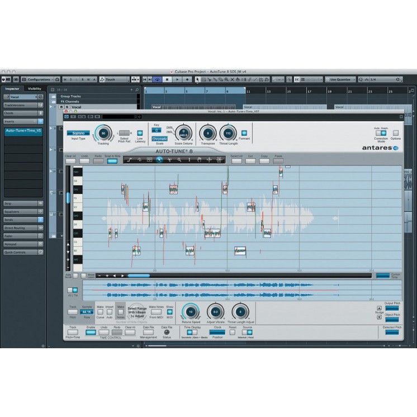Screen dimensions: 417x417
Task: Select the Zoom magnifier tool in Auto-Tune
Action: pos(179,160)
